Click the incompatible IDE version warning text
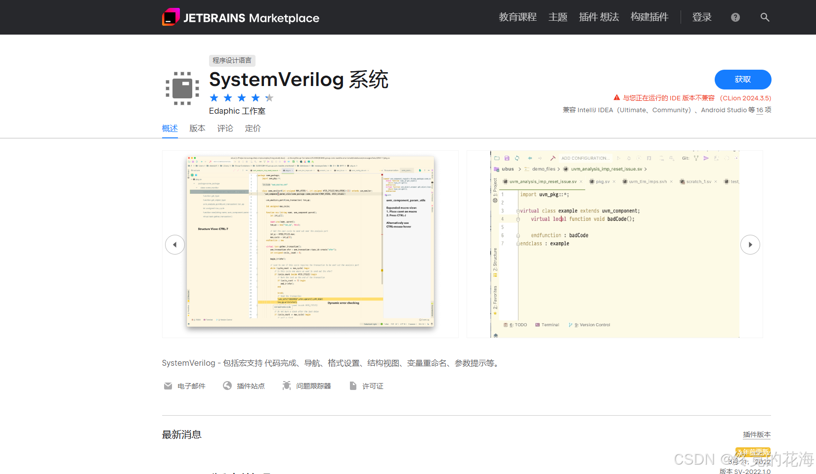The width and height of the screenshot is (816, 474). coord(697,98)
